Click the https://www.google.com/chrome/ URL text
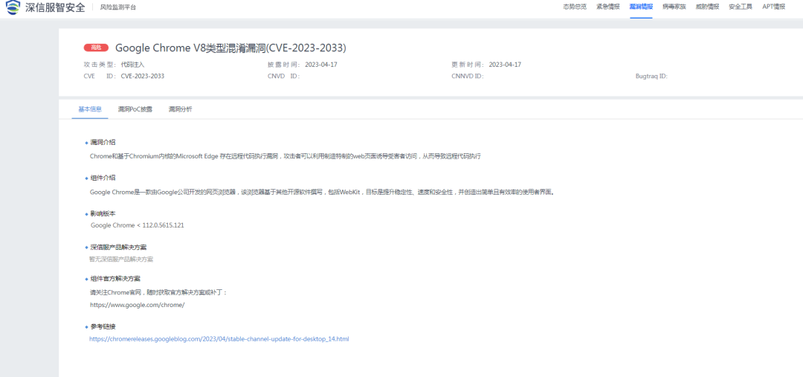Screen dimensions: 803x377 point(137,305)
